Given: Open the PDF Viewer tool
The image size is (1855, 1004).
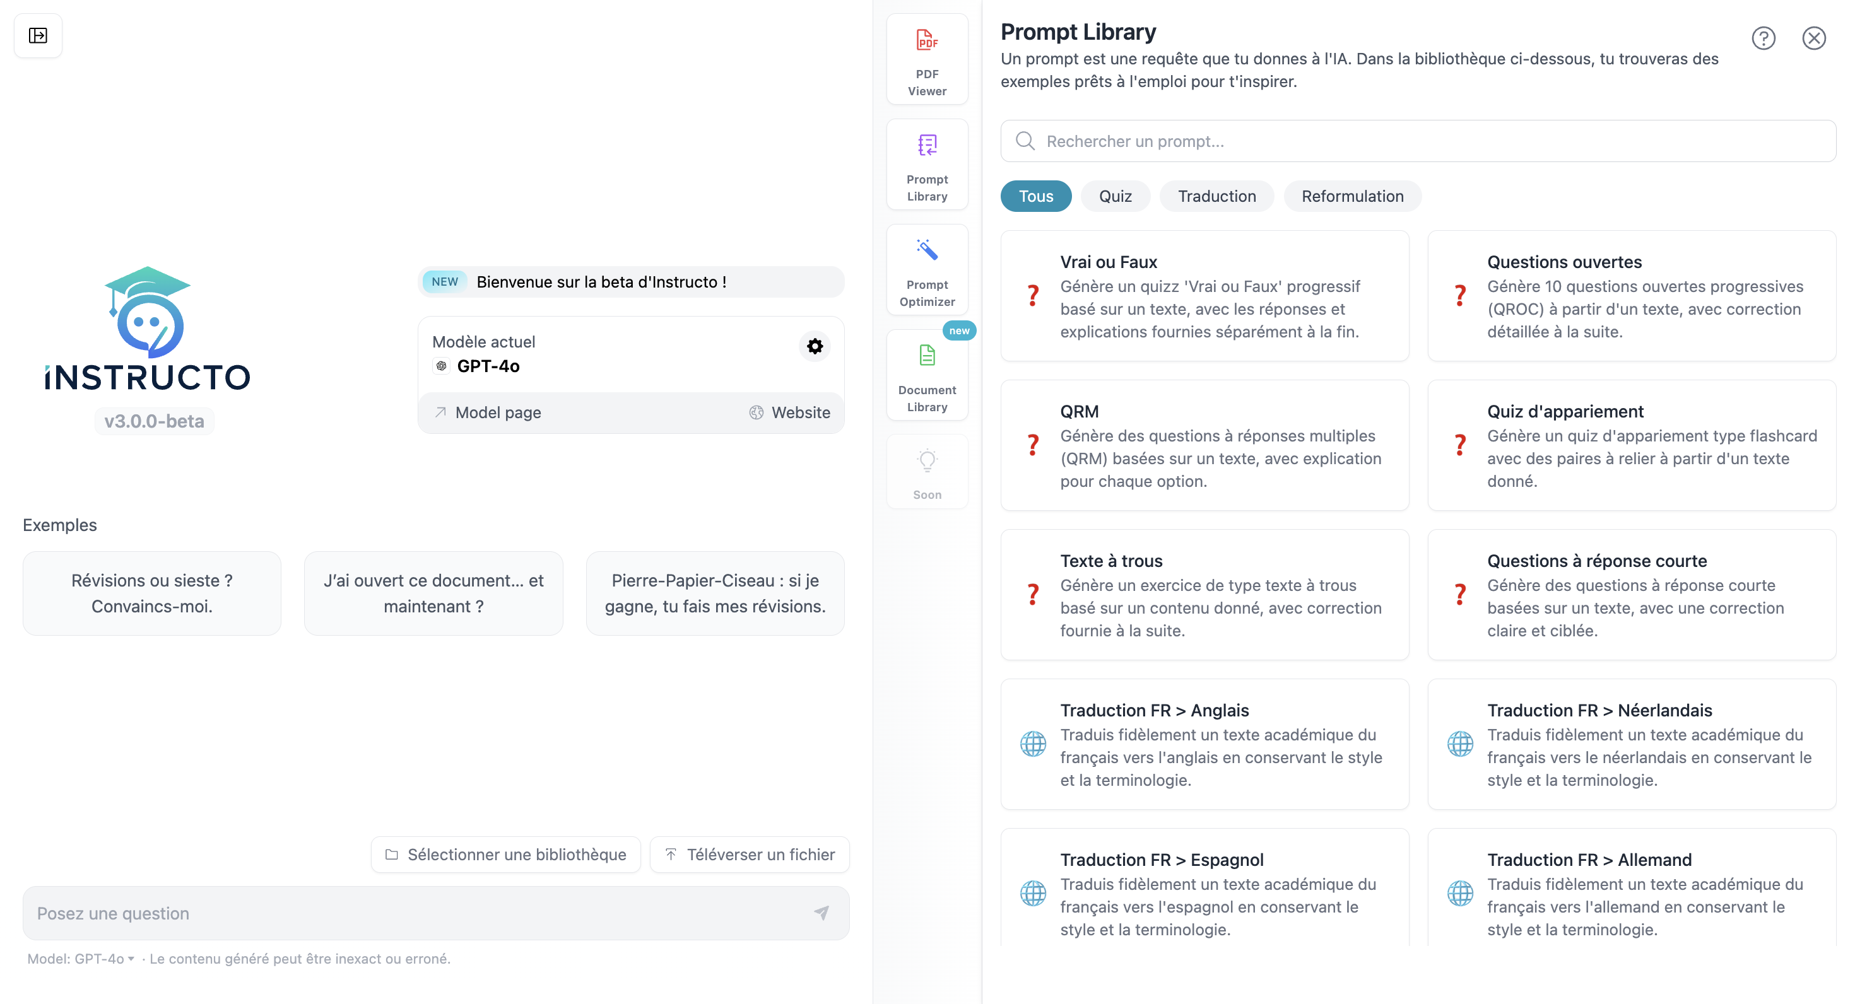Looking at the screenshot, I should pyautogui.click(x=927, y=60).
